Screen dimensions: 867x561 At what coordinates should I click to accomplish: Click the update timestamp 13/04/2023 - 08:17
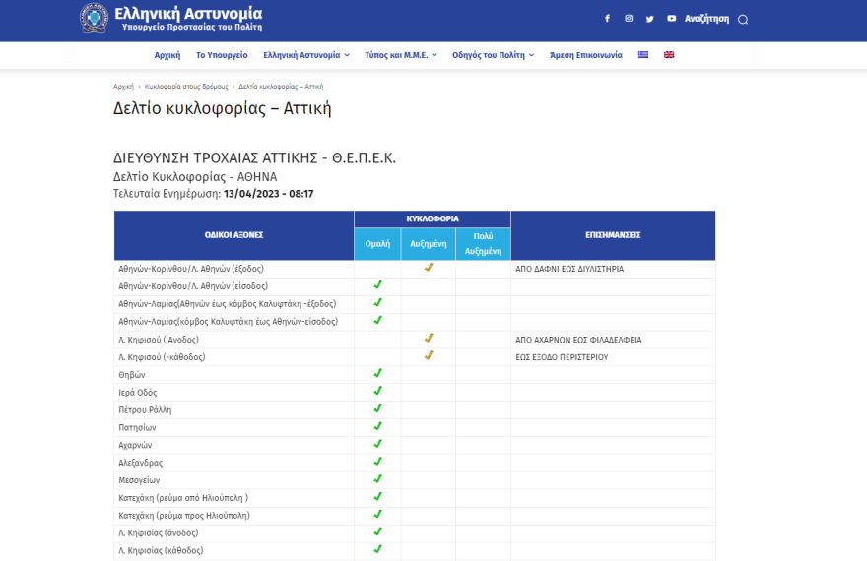(269, 194)
